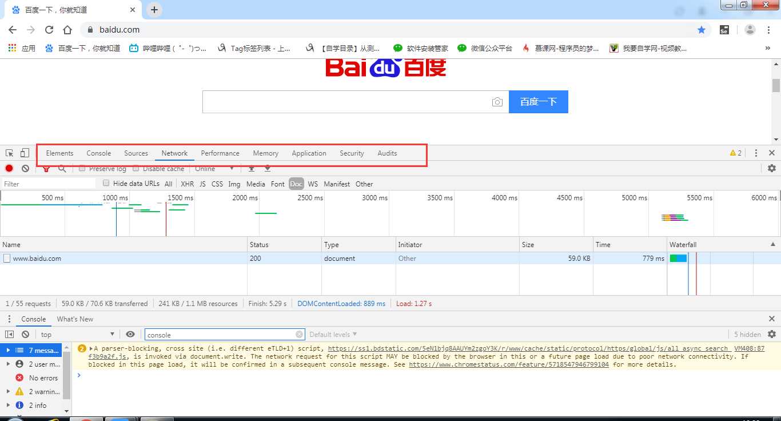The height and width of the screenshot is (421, 781).
Task: Expand the 7 messages sidebar group
Action: tap(8, 350)
